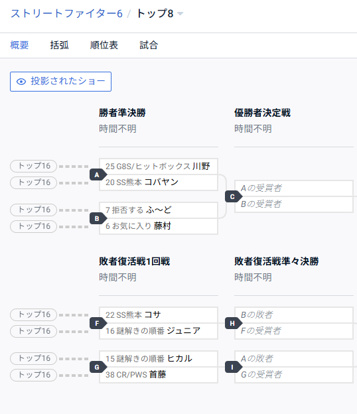Select match badge B
357x414 pixels.
[x=98, y=218]
